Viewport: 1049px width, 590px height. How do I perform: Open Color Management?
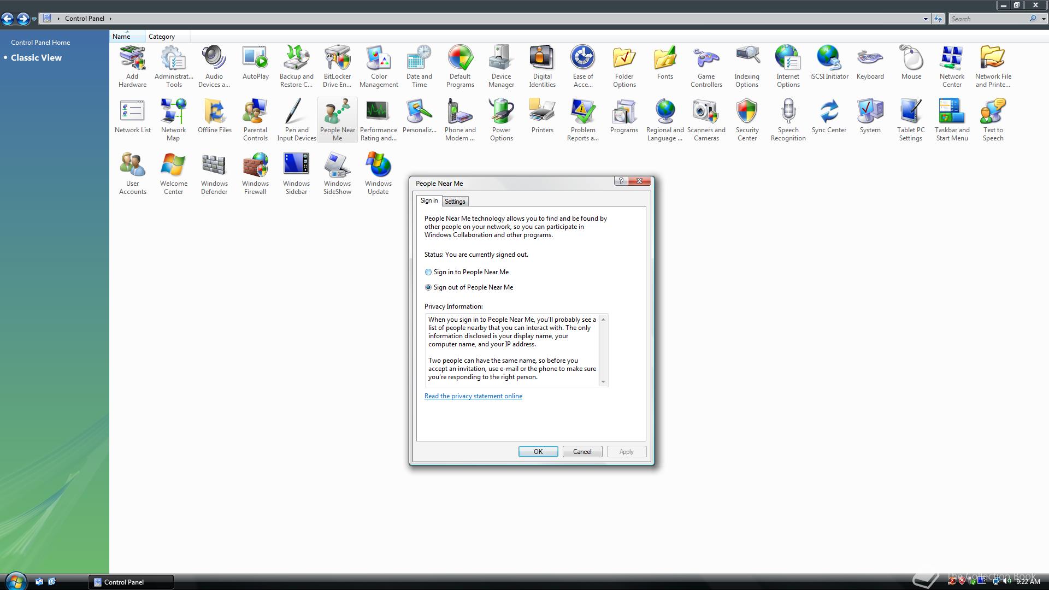[379, 66]
